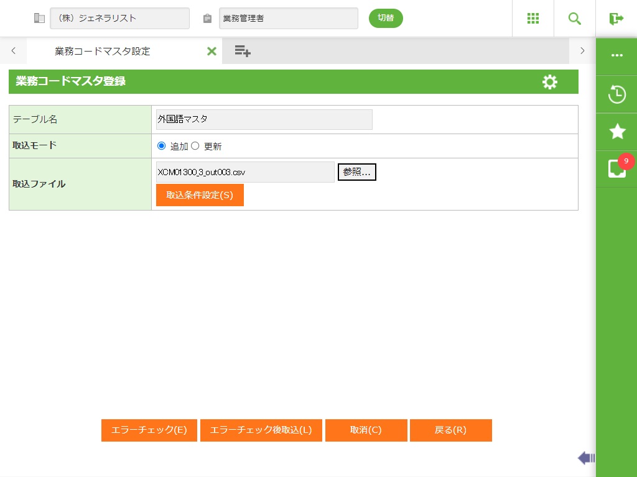The image size is (637, 477).
Task: Click エラーチェック後取込(L) button
Action: pos(261,430)
